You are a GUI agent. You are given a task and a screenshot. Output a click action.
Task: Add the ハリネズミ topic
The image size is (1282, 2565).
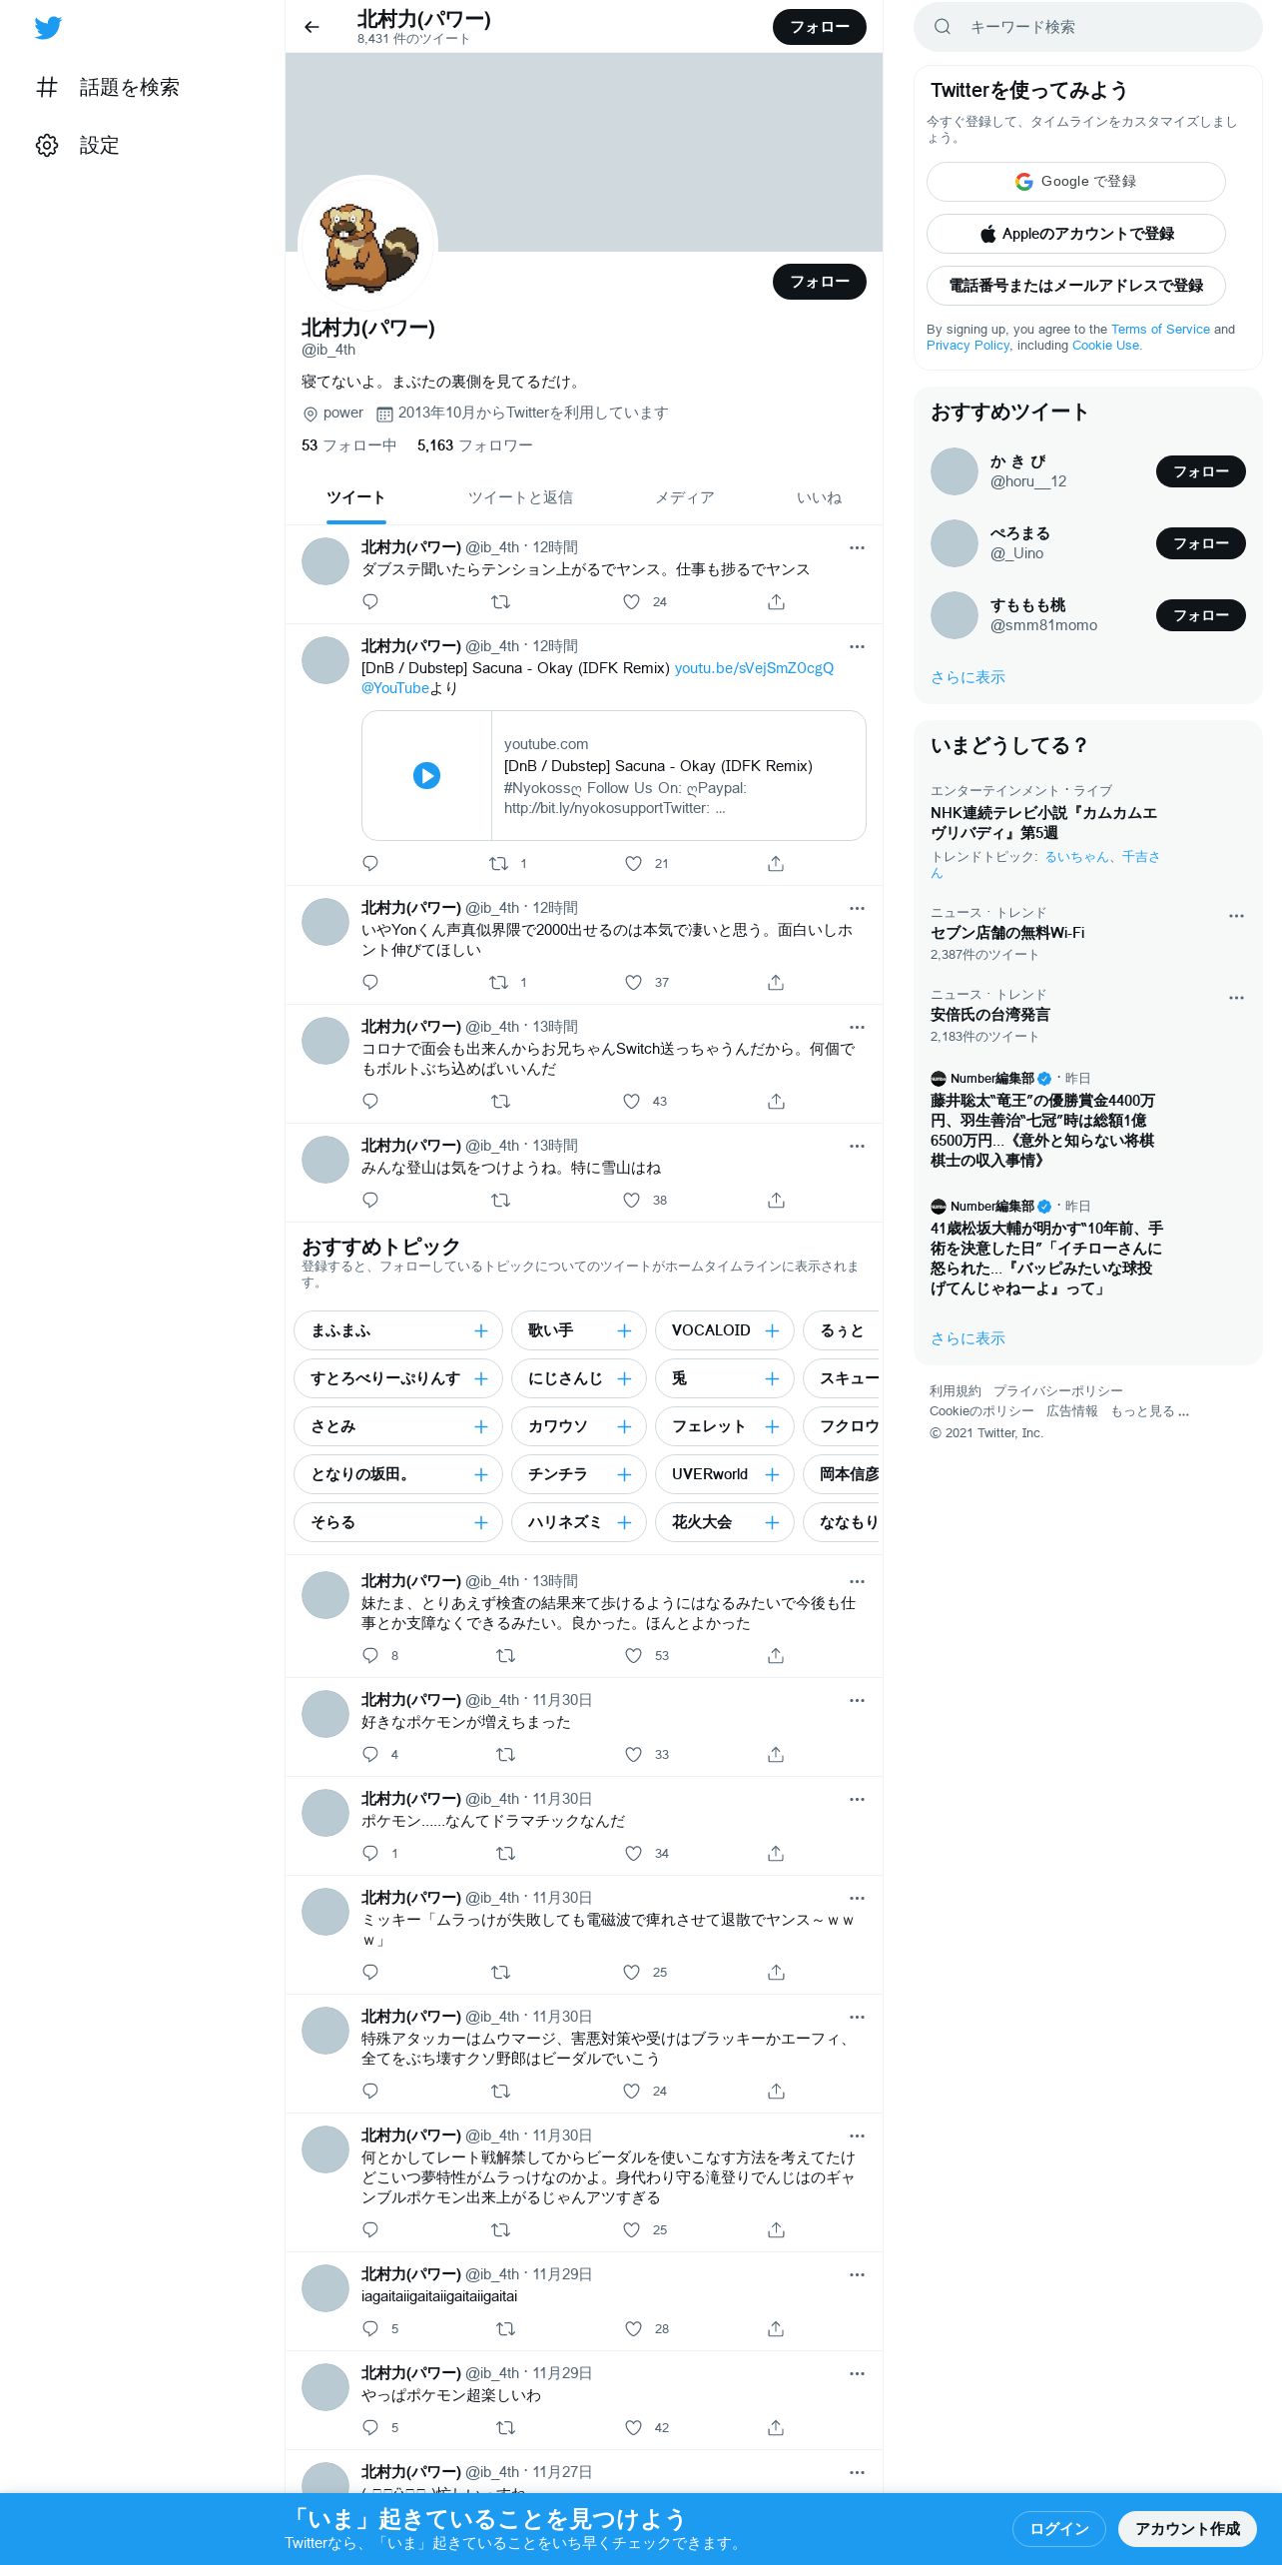pos(624,1522)
